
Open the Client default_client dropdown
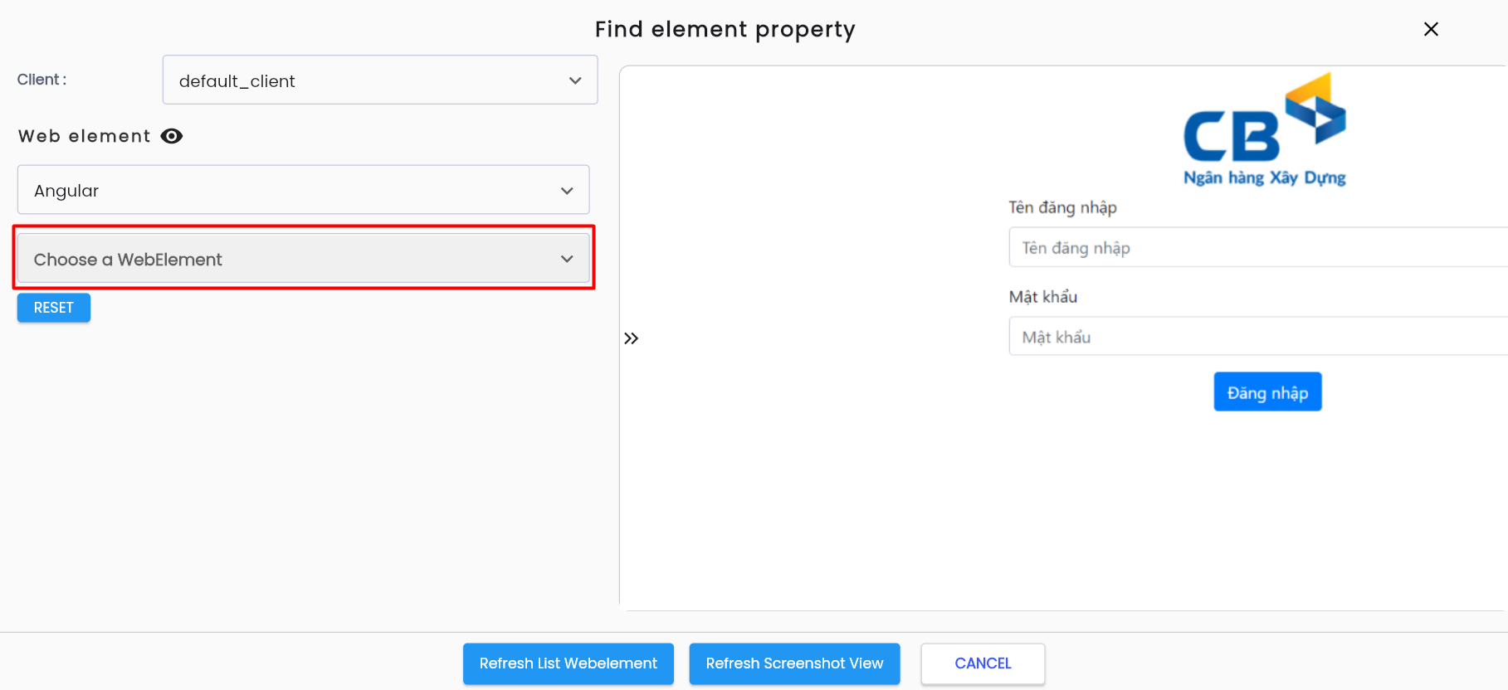380,80
